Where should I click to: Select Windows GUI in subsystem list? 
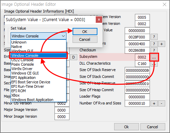(x=38, y=51)
